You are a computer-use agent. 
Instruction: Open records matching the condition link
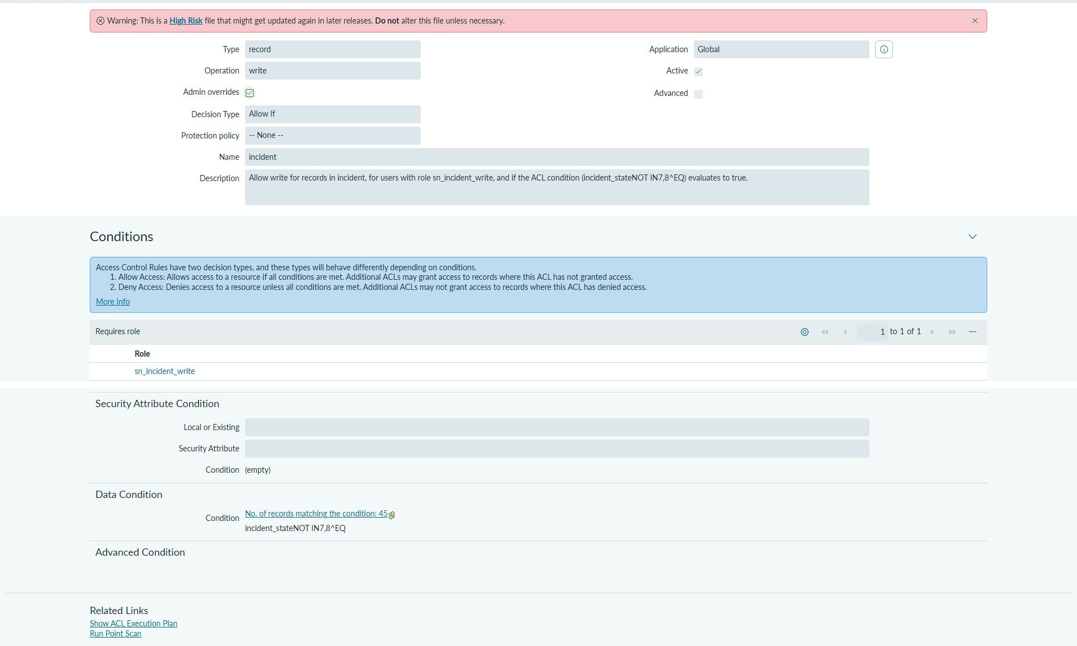[x=316, y=514]
